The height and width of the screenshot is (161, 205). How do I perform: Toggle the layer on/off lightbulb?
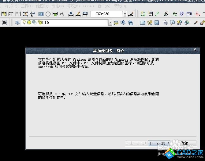(24, 23)
